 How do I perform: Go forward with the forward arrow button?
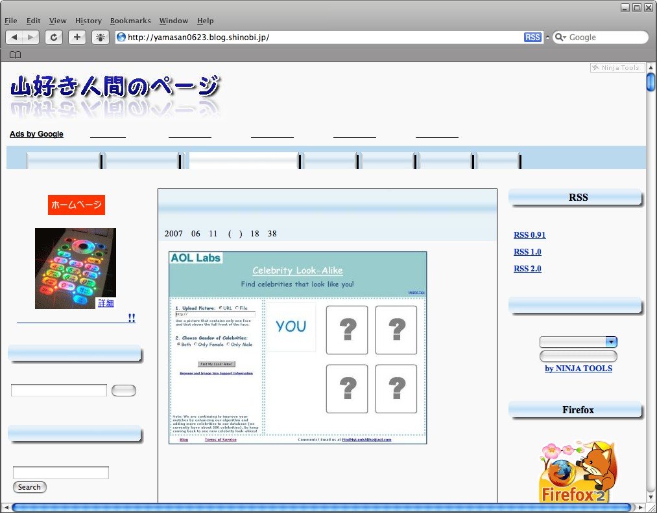(x=30, y=37)
